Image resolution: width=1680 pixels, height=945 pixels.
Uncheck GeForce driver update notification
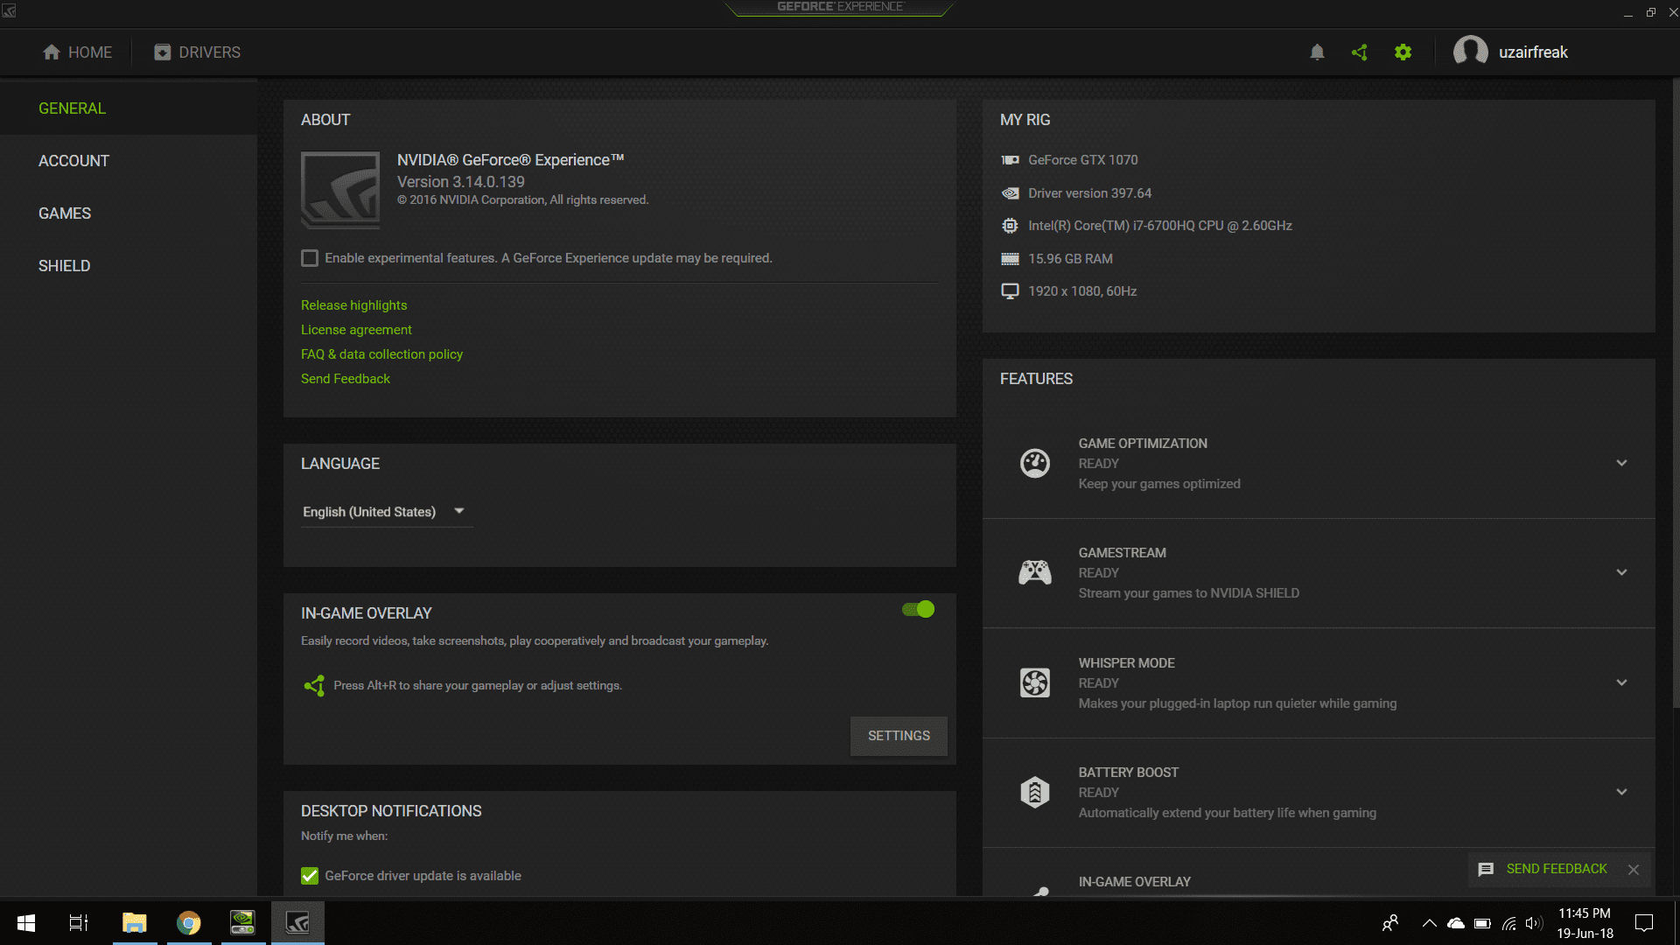point(310,875)
